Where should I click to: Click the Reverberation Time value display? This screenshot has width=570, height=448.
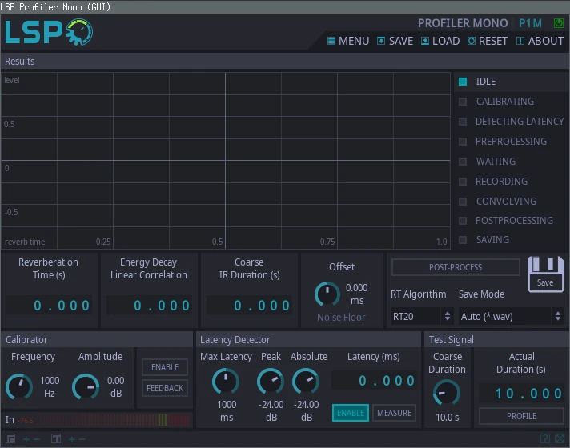pyautogui.click(x=49, y=306)
